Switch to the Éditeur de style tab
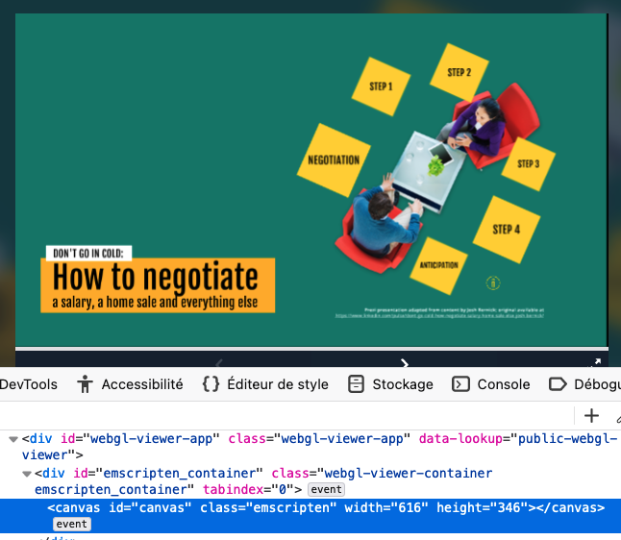The image size is (621, 540). pyautogui.click(x=265, y=384)
